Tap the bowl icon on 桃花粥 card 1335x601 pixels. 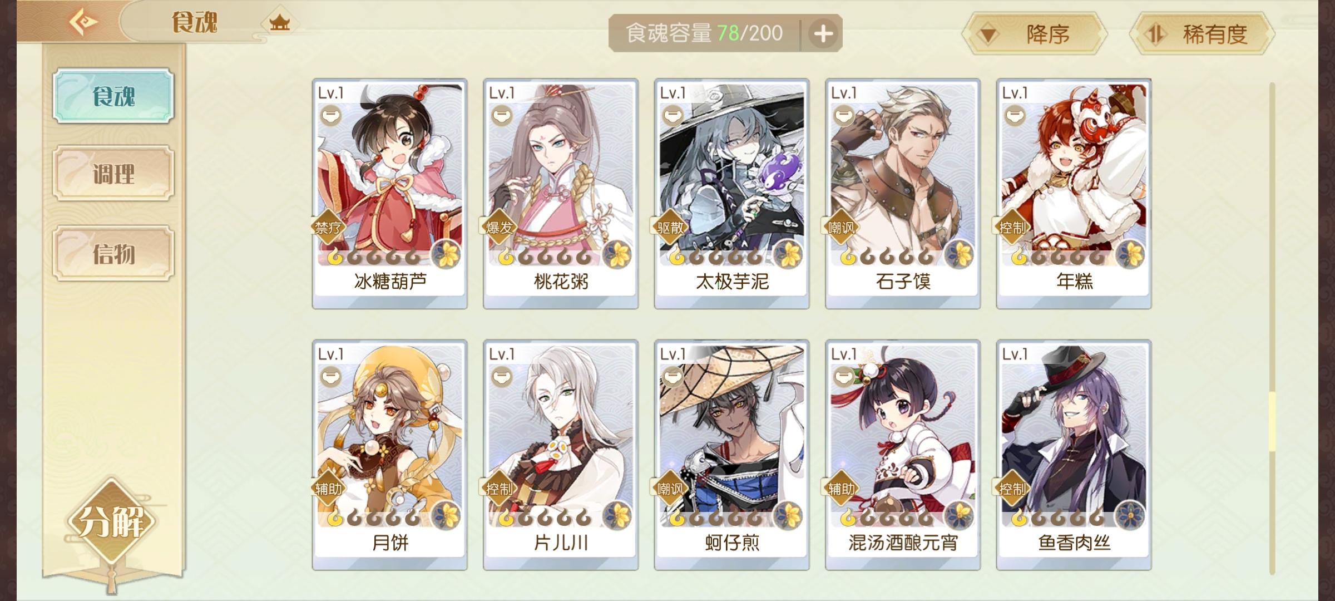coord(502,116)
